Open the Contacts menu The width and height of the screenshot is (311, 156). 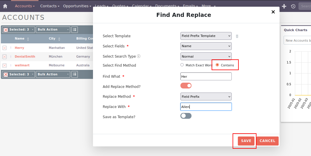pyautogui.click(x=50, y=6)
